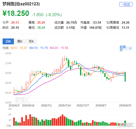Image resolution: width=136 pixels, height=129 pixels.
Task: Click the 市值 value 148.87亿
Action: tap(95, 28)
